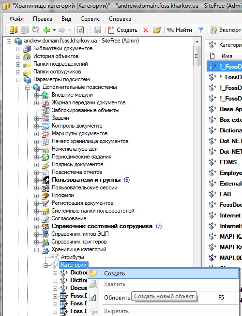
Task: Click the greyed save disk icon
Action: 98,30
